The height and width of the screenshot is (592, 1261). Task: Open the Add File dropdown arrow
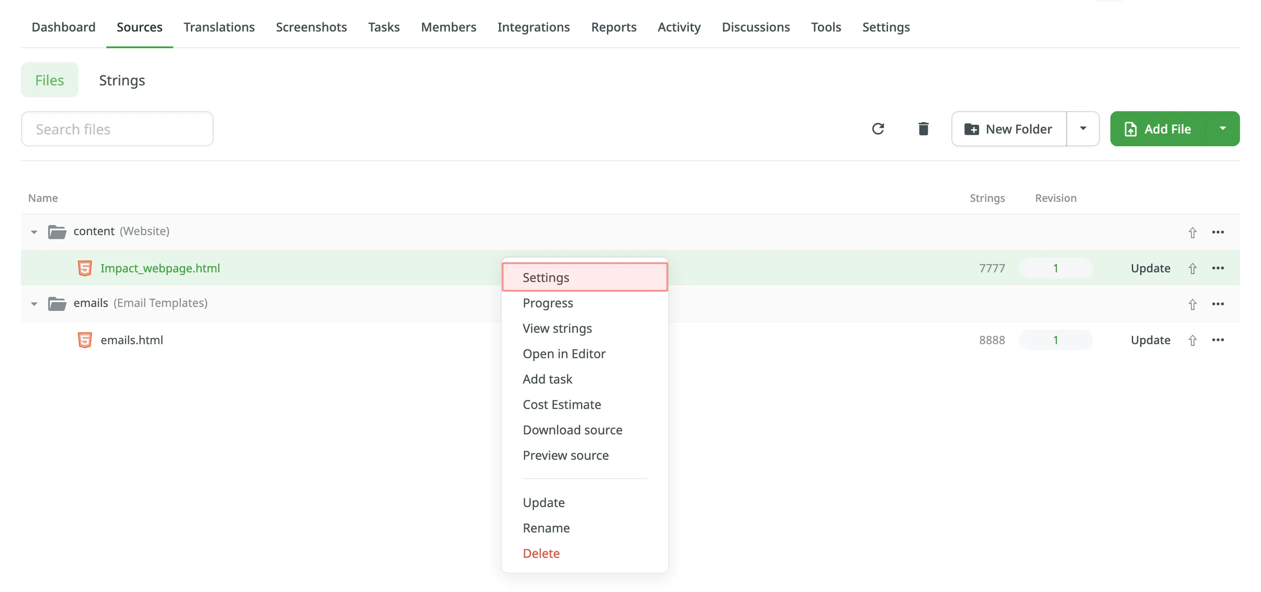pos(1223,129)
